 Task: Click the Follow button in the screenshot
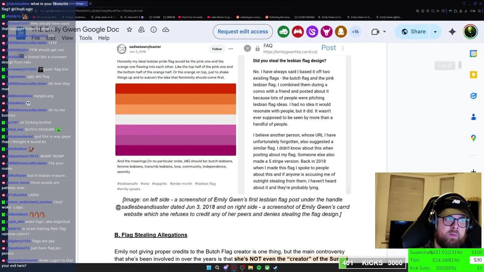coord(217,49)
